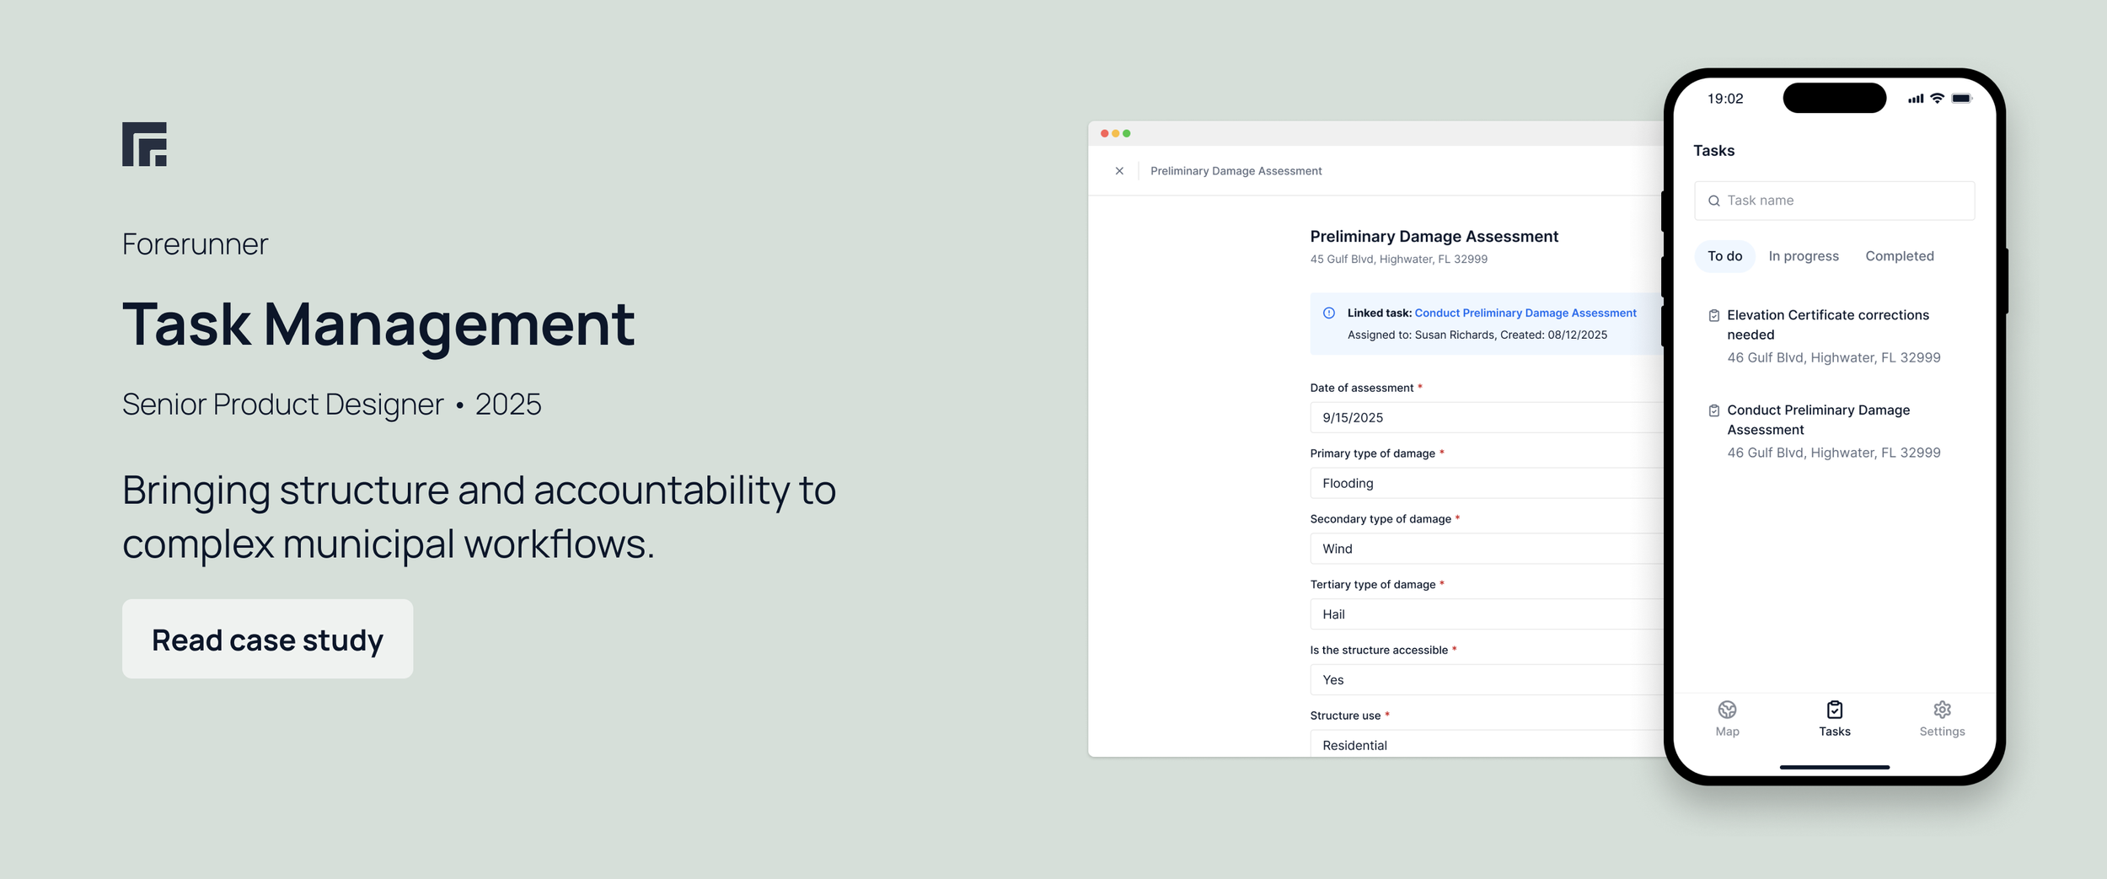Image resolution: width=2107 pixels, height=879 pixels.
Task: Switch to the In progress tab
Action: click(x=1804, y=256)
